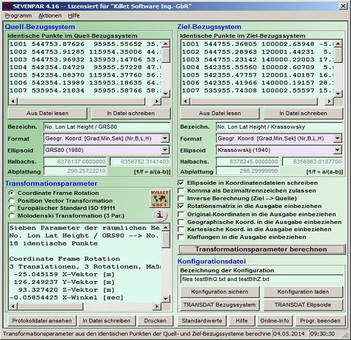Click Konfiguration sichern
351x340 pixels.
[x=219, y=292]
